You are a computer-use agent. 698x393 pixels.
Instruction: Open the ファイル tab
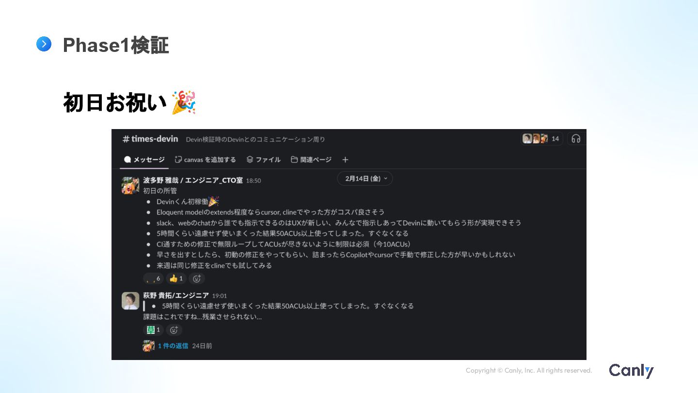[263, 160]
